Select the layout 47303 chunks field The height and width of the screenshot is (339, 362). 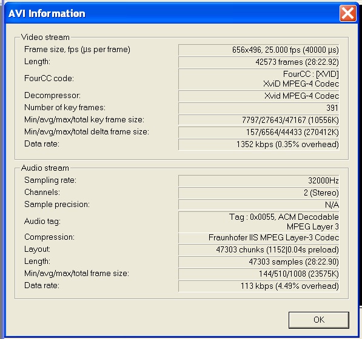point(258,250)
